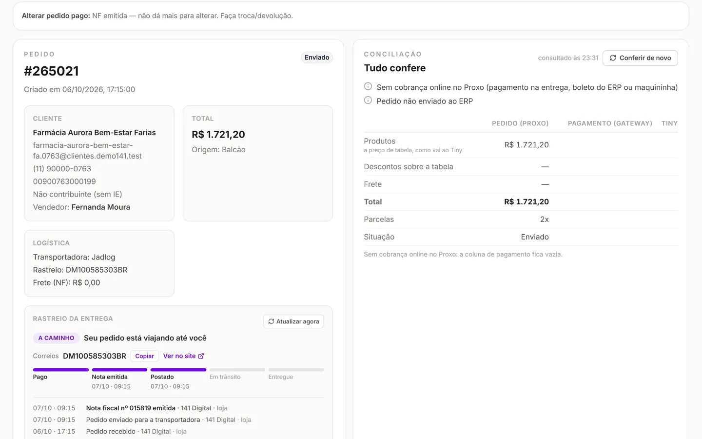Image resolution: width=702 pixels, height=439 pixels.
Task: Click the 'Postado' progress step bar
Action: point(178,370)
